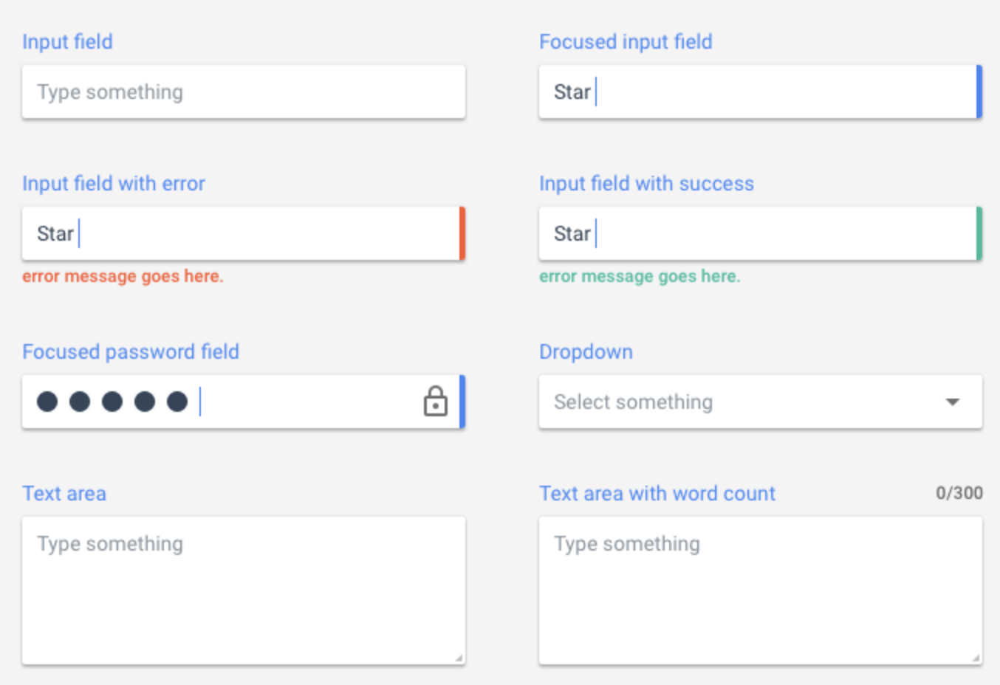Click into the Focused input field box
Screen dimensions: 1000x685
coord(761,92)
